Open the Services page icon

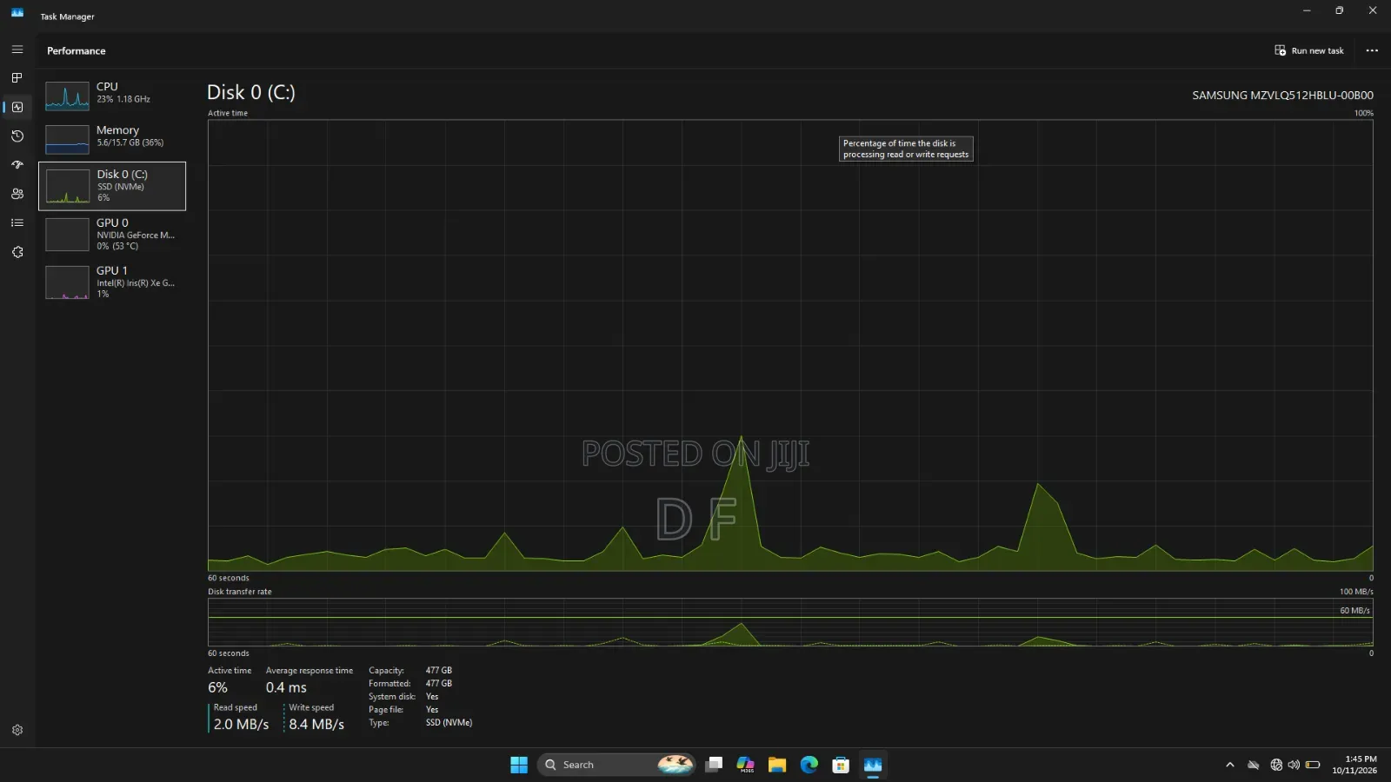pyautogui.click(x=17, y=252)
